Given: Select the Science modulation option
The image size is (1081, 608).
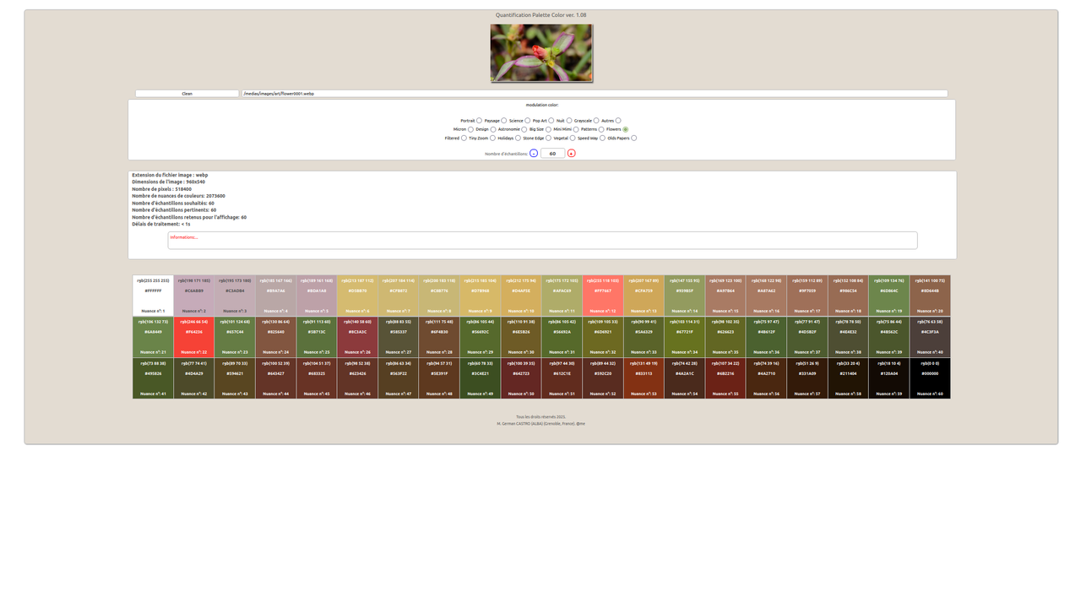Looking at the screenshot, I should [527, 121].
